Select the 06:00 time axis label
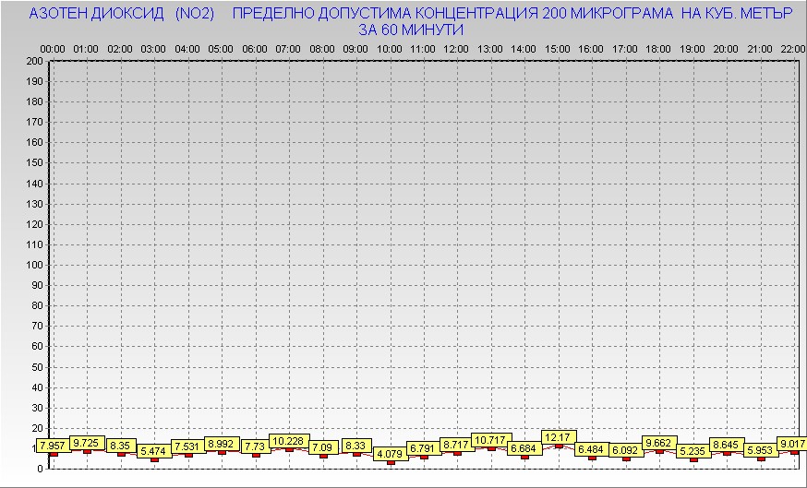Viewport: 807px width, 488px height. tap(255, 50)
